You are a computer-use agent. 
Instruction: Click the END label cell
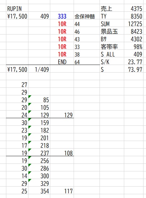[62, 62]
